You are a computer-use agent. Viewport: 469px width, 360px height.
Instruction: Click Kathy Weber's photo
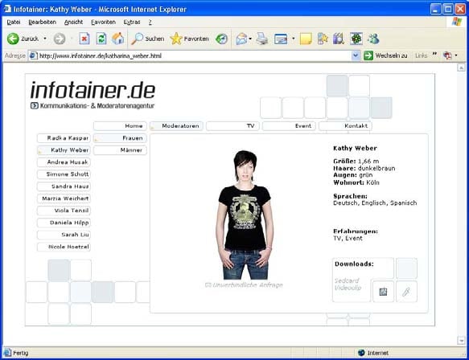pos(245,215)
